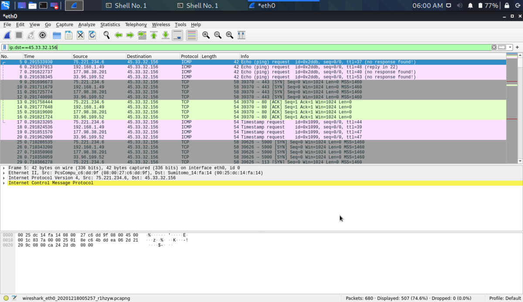Go forward in packet history

[130, 35]
